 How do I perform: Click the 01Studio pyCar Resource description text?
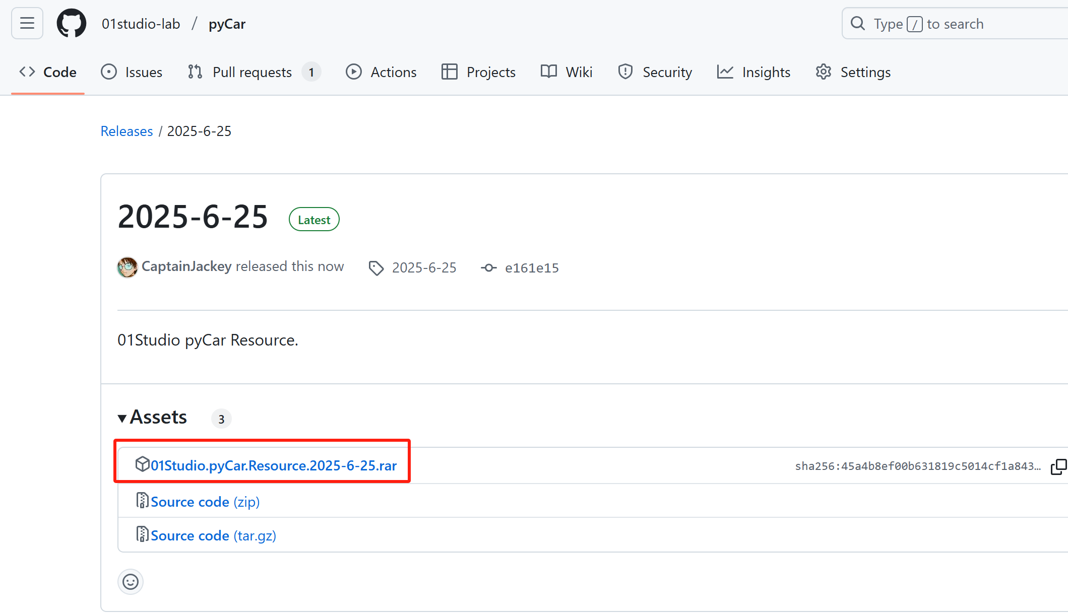(x=208, y=340)
